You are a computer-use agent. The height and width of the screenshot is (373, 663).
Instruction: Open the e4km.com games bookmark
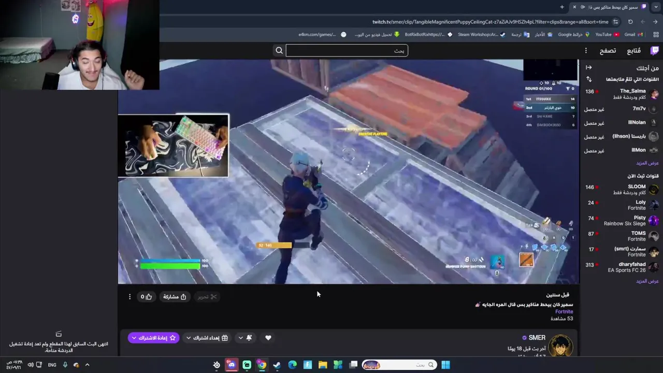322,35
